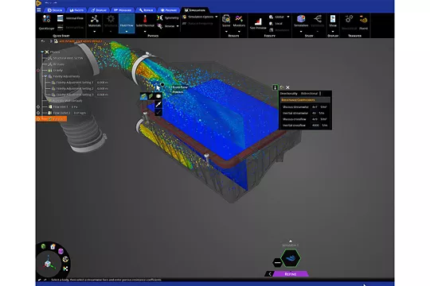This screenshot has height=286, width=430.
Task: Switch to the Prepare ribbon tab
Action: [169, 10]
